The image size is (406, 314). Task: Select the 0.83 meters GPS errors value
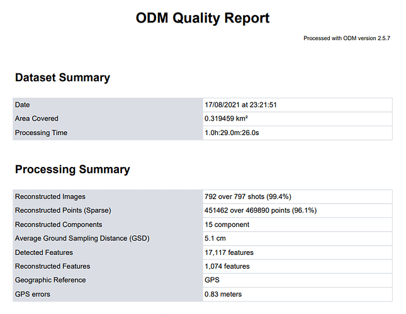point(223,294)
